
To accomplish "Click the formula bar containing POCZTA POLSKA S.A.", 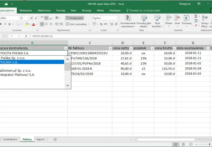I will coord(121,36).
